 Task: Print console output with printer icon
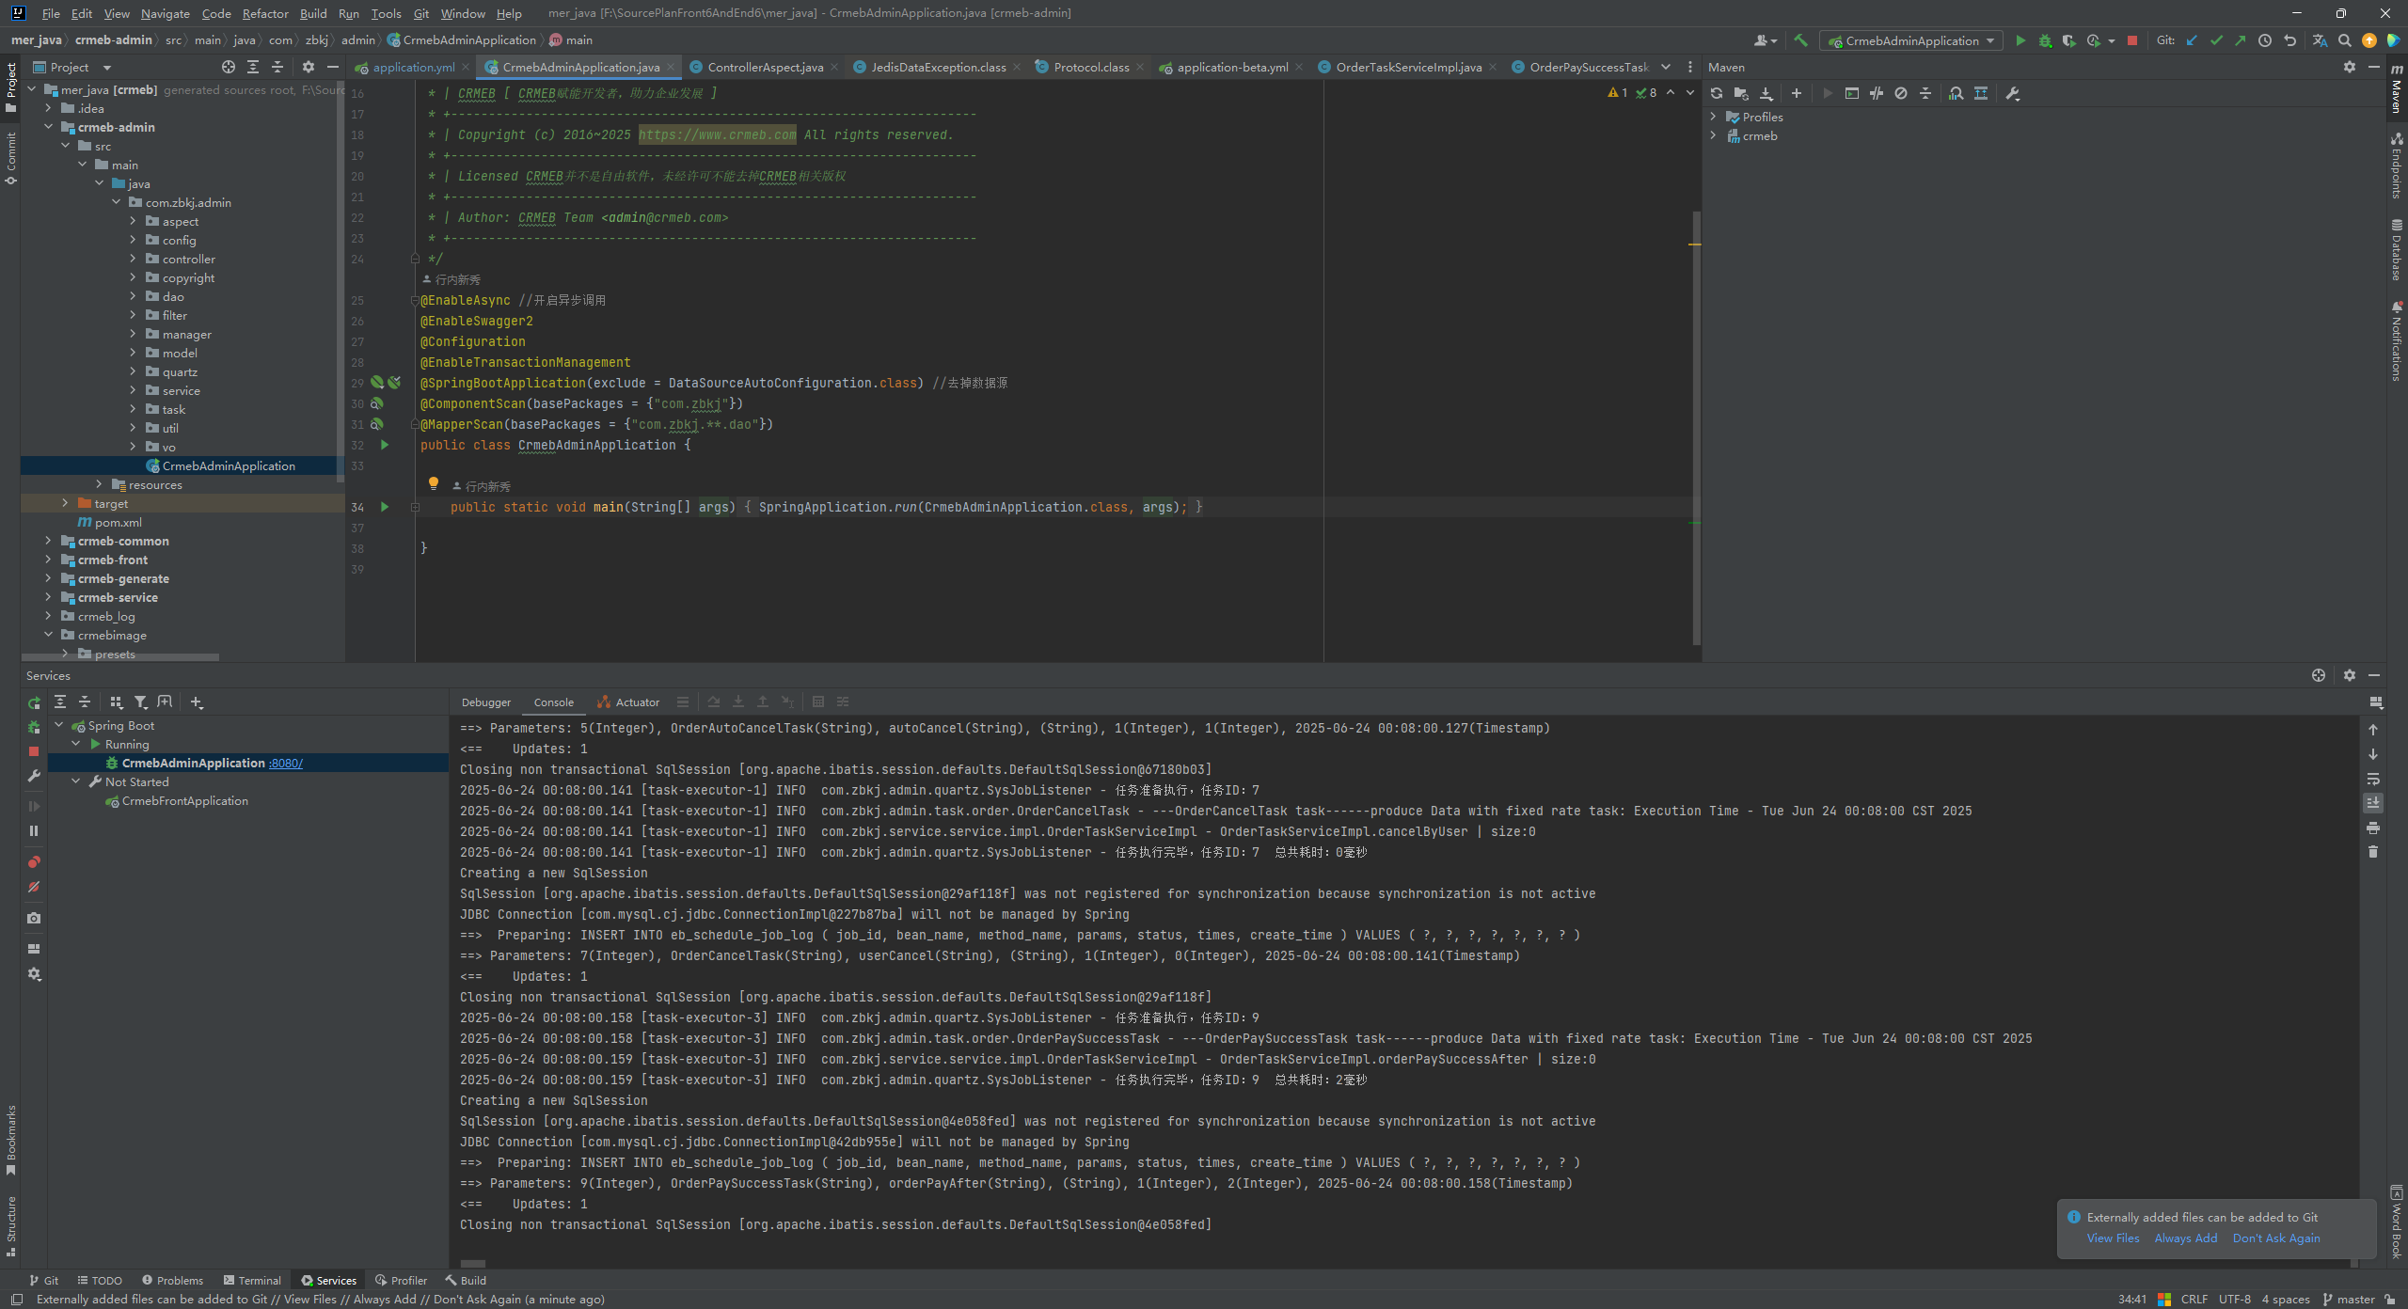2373,828
